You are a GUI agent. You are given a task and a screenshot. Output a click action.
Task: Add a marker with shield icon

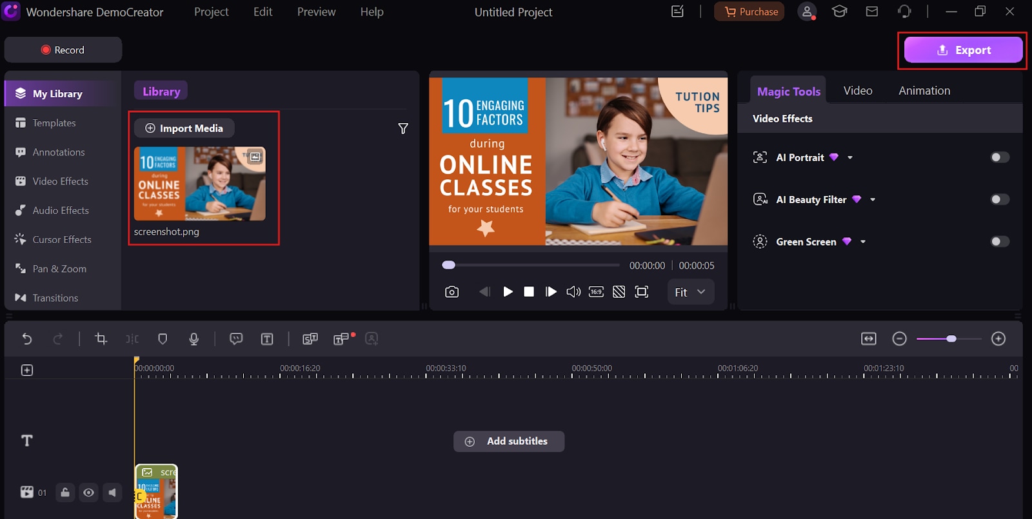pos(163,338)
